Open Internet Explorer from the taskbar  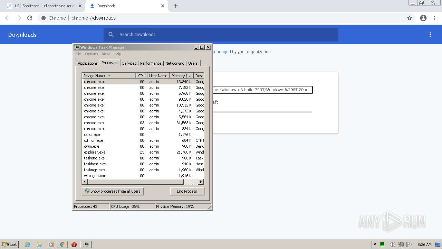tap(28, 245)
